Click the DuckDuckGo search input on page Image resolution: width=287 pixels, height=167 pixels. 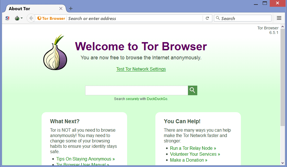coord(136,90)
